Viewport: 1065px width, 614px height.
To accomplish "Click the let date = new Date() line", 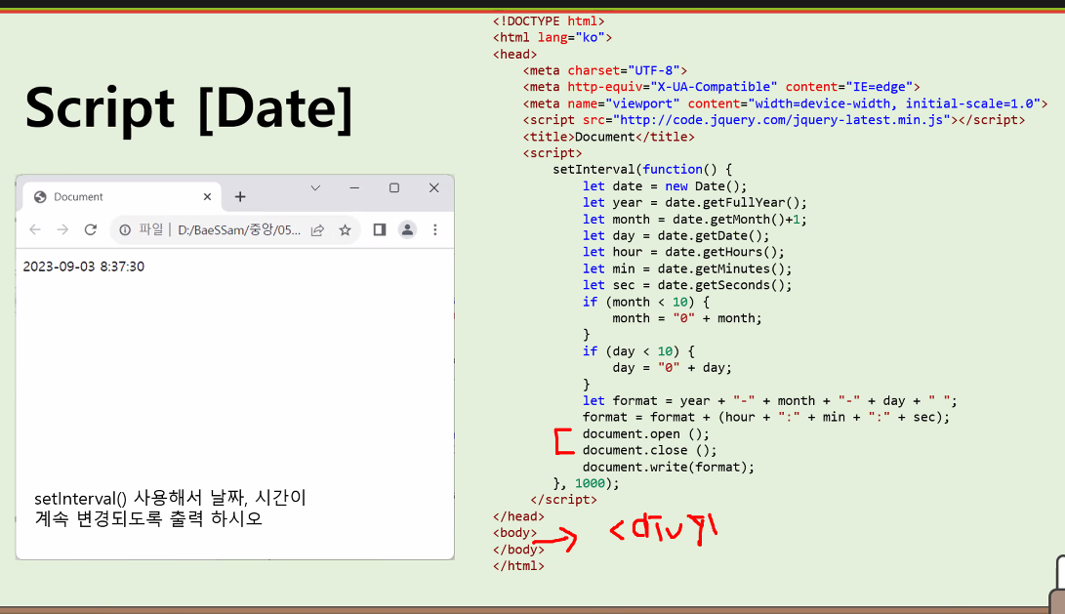I will (x=664, y=186).
